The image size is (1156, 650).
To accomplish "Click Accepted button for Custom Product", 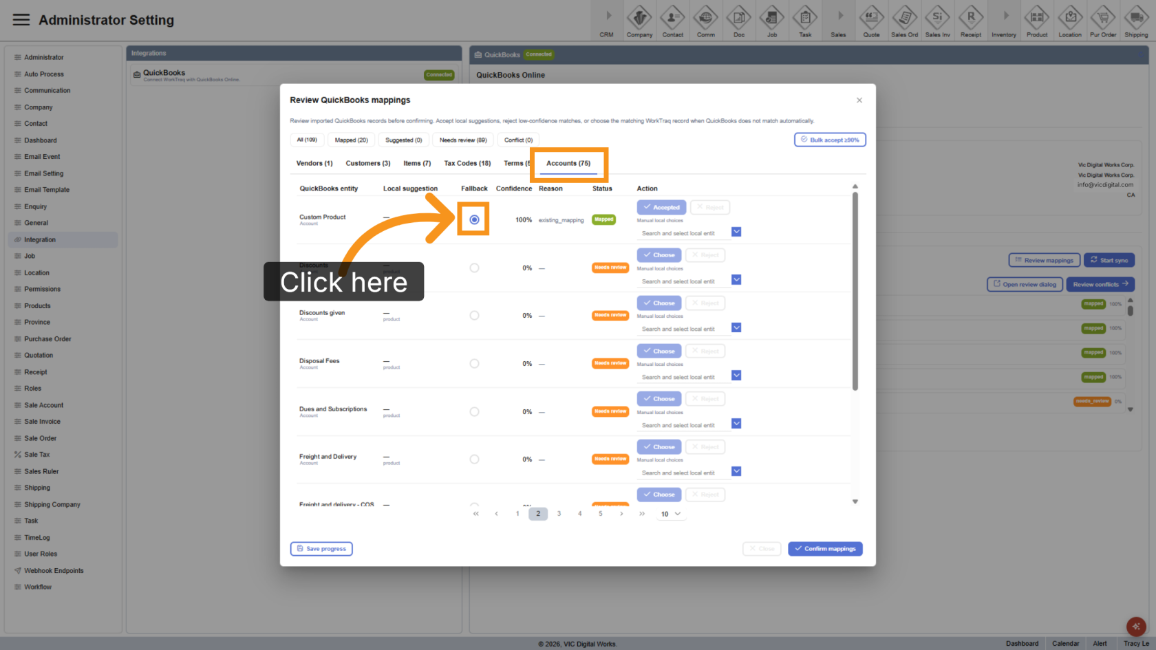I will click(661, 207).
